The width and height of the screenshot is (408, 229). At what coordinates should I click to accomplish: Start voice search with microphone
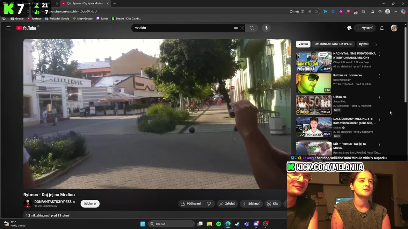[x=266, y=28]
